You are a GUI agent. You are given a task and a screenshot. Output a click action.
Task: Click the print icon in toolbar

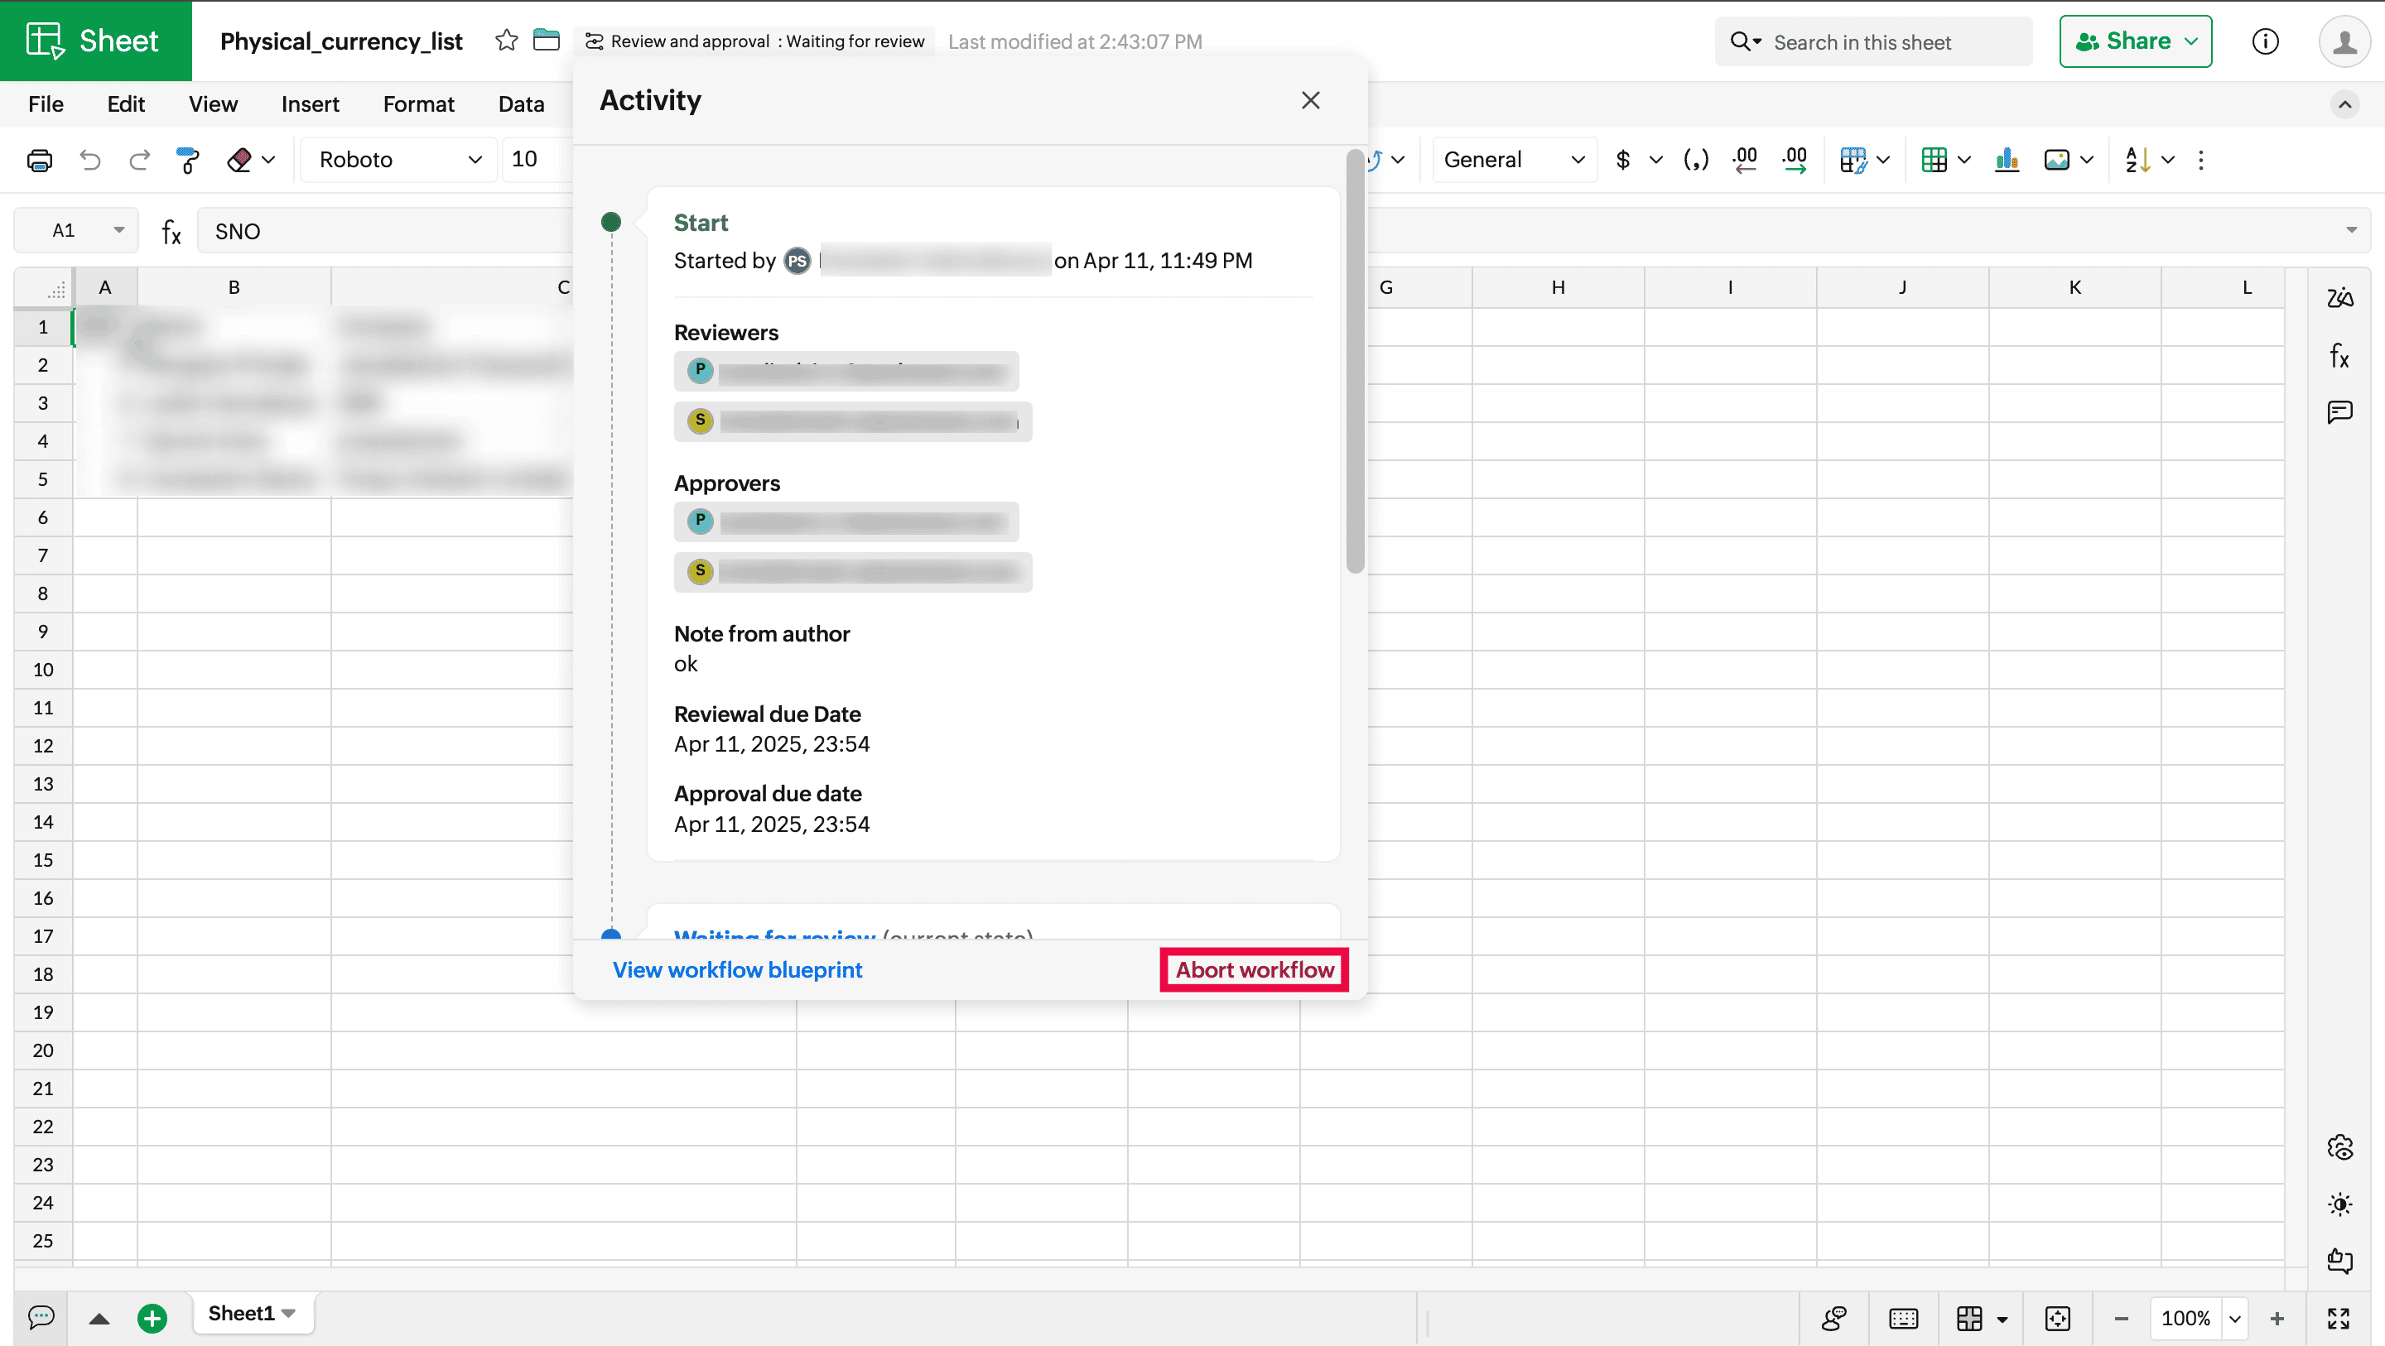(x=39, y=160)
